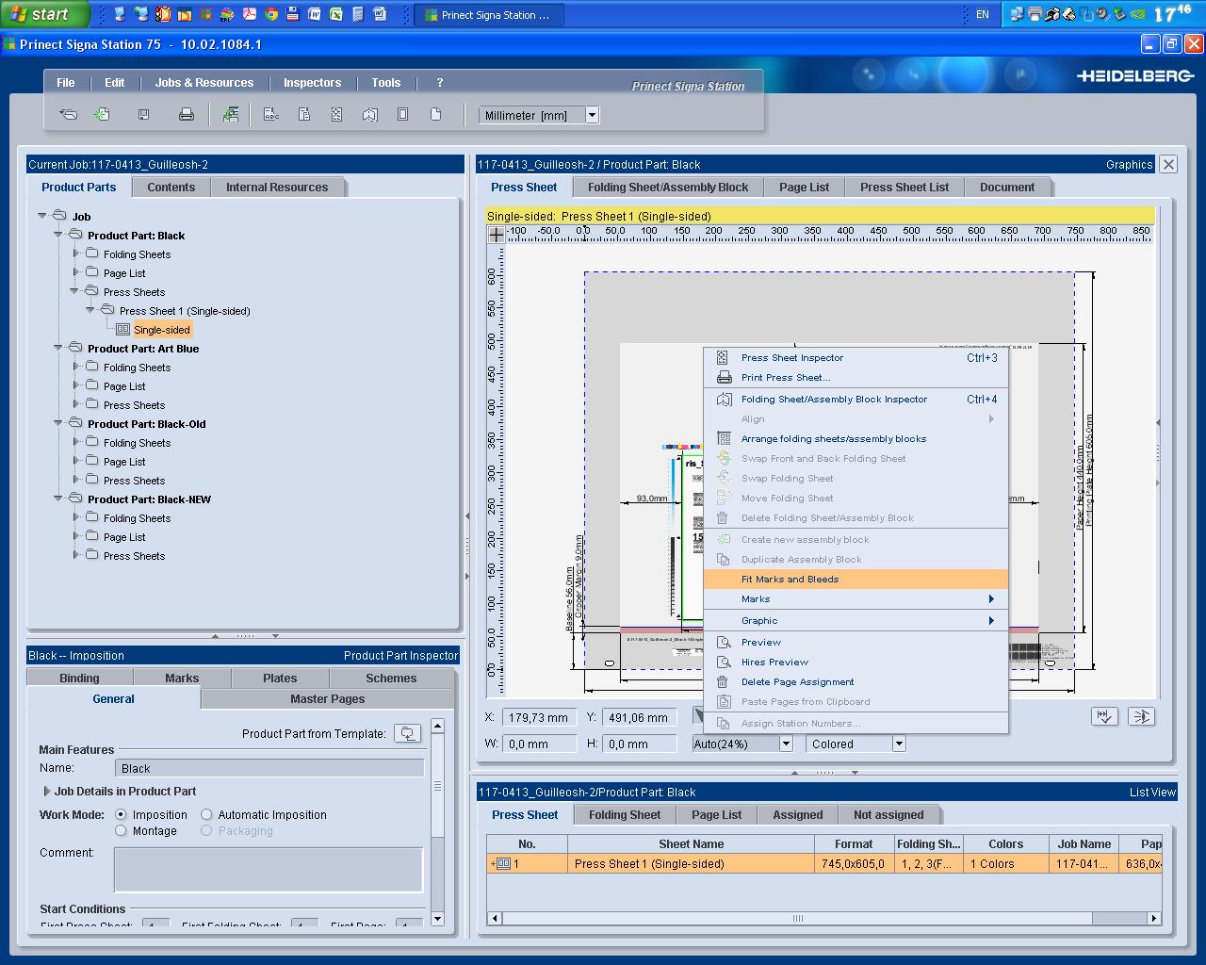Select Automatic Imposition radio button

[206, 814]
